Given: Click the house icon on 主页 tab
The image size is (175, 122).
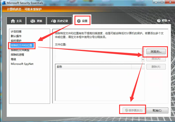Looking at the screenshot, I should [13, 21].
